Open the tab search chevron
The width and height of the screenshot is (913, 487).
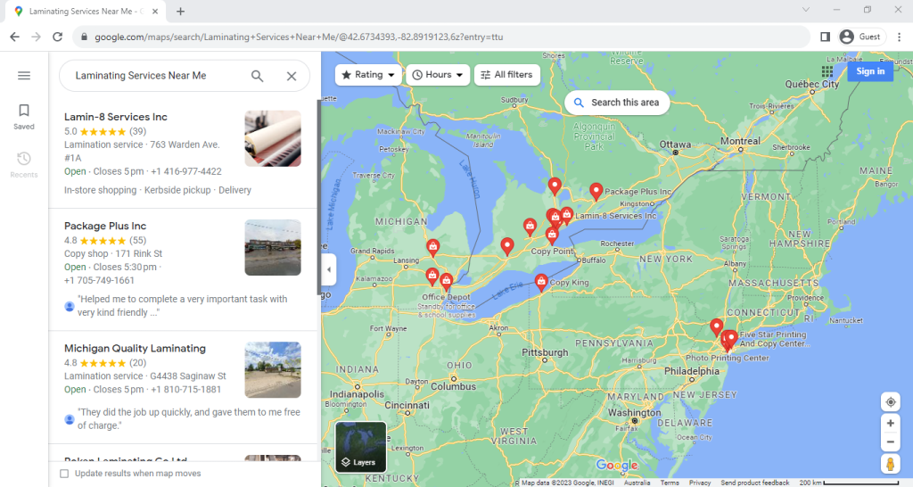click(x=806, y=10)
